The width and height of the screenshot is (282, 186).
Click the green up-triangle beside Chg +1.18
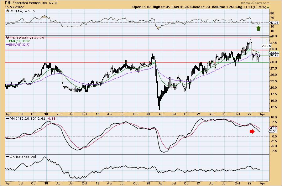pos(268,7)
